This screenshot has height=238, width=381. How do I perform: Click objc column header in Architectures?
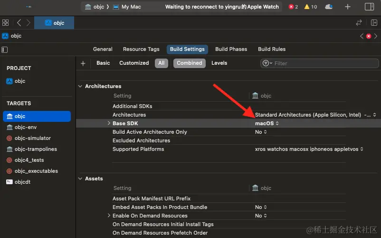pos(262,96)
